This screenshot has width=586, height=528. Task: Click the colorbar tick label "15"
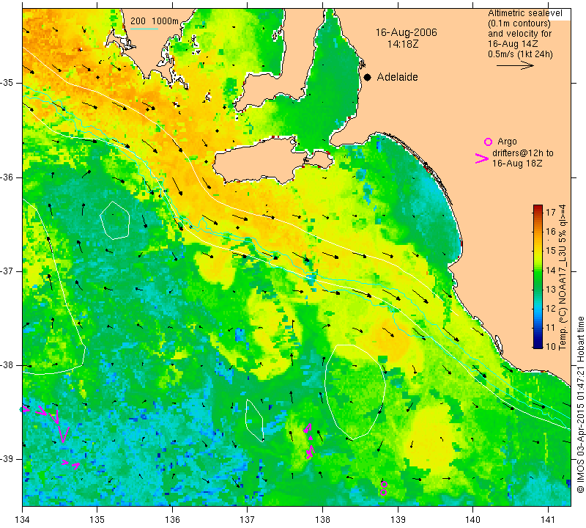coord(551,250)
